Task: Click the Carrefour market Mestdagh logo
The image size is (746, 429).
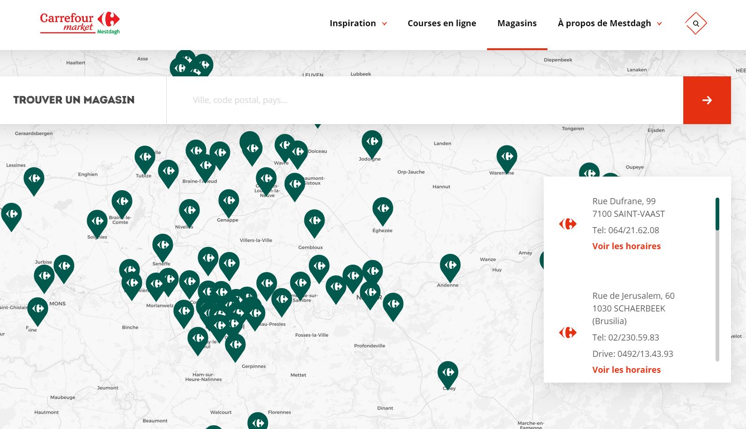Action: [x=80, y=23]
